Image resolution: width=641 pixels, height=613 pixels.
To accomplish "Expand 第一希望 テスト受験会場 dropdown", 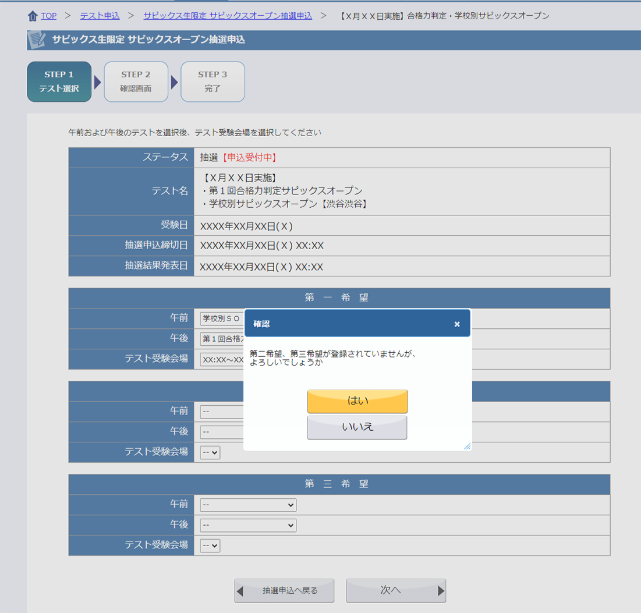I will (x=222, y=360).
